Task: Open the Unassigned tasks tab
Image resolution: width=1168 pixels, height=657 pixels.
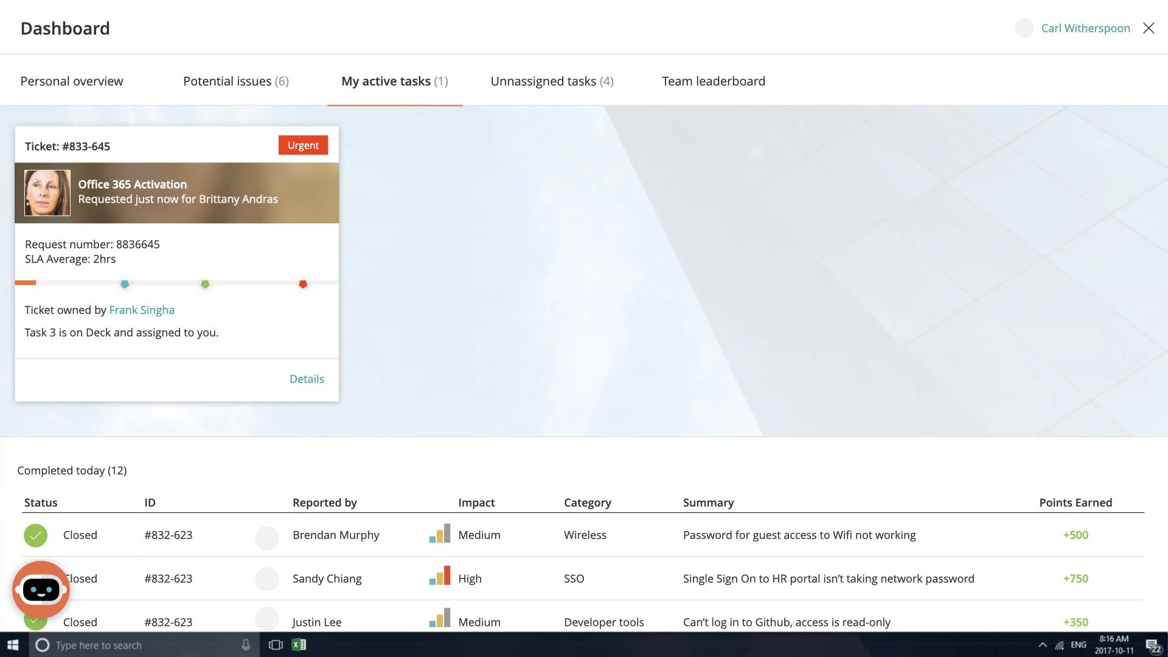Action: pos(551,82)
